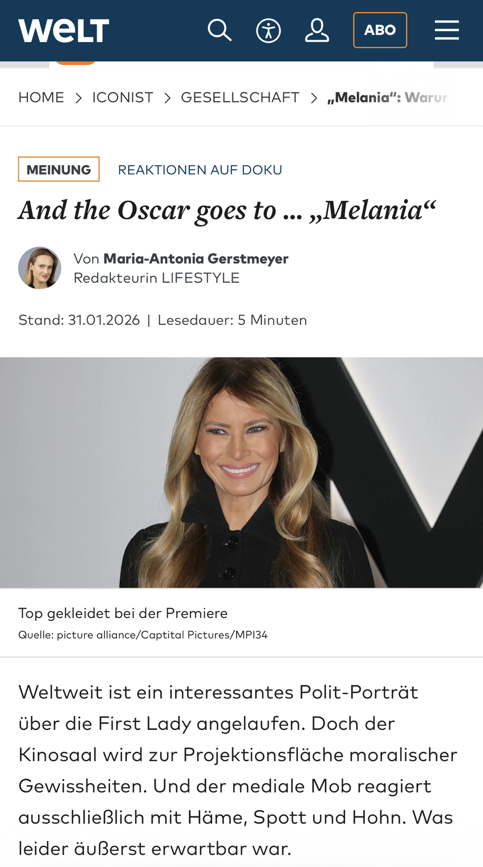The image size is (483, 867).
Task: Open the accessibility options icon
Action: pyautogui.click(x=268, y=31)
